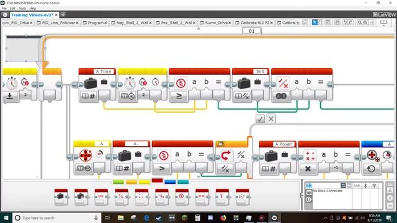This screenshot has height=223, width=397.
Task: Add a new project tab
Action: coord(63,15)
